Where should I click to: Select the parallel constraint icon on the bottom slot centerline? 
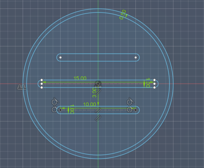coord(98,111)
